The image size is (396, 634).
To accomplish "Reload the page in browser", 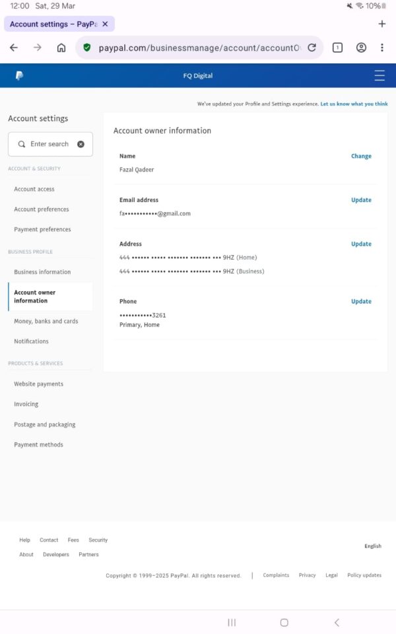I will click(312, 48).
